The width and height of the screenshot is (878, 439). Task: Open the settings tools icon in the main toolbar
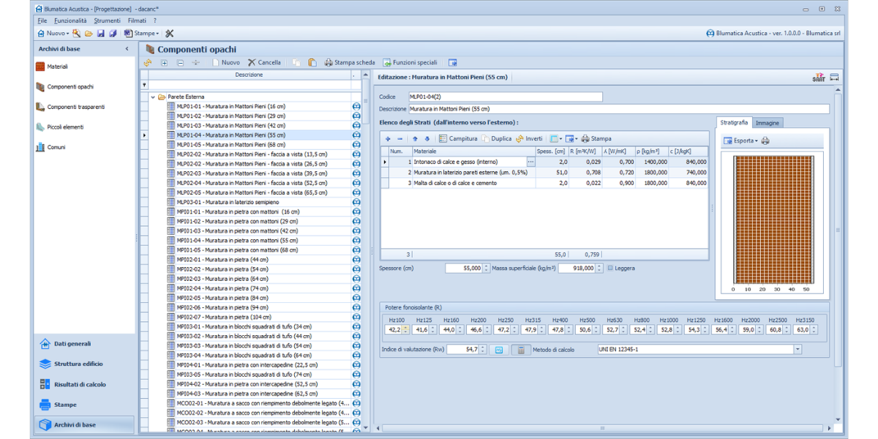pos(170,34)
